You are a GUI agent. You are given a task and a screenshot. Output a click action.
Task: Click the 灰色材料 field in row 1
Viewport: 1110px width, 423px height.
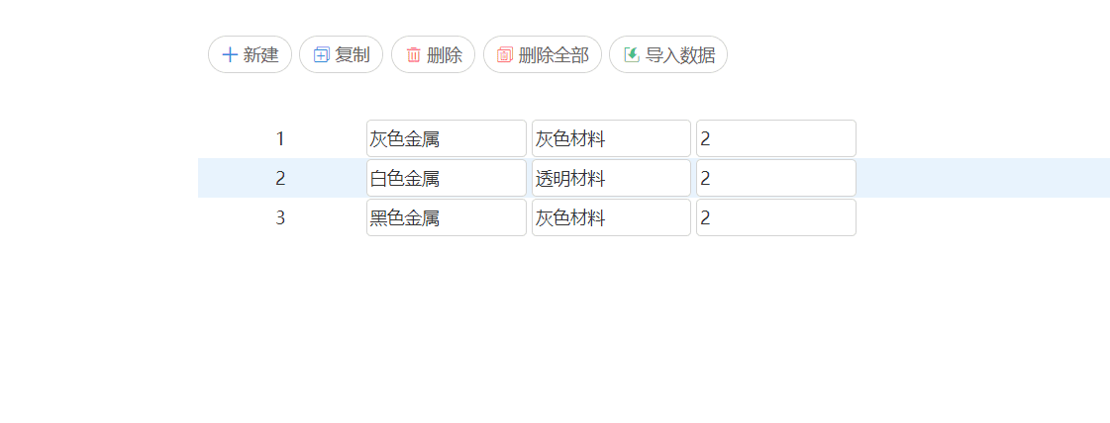pyautogui.click(x=612, y=138)
